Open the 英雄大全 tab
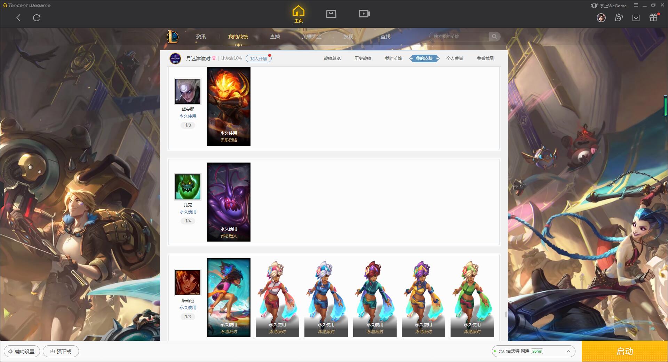 [x=312, y=37]
